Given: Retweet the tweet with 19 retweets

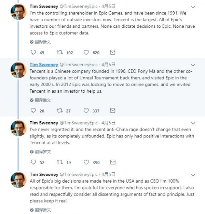Looking at the screenshot, I should point(59,162).
